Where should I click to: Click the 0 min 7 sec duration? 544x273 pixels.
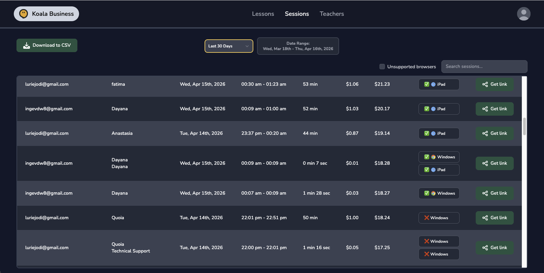pyautogui.click(x=315, y=163)
